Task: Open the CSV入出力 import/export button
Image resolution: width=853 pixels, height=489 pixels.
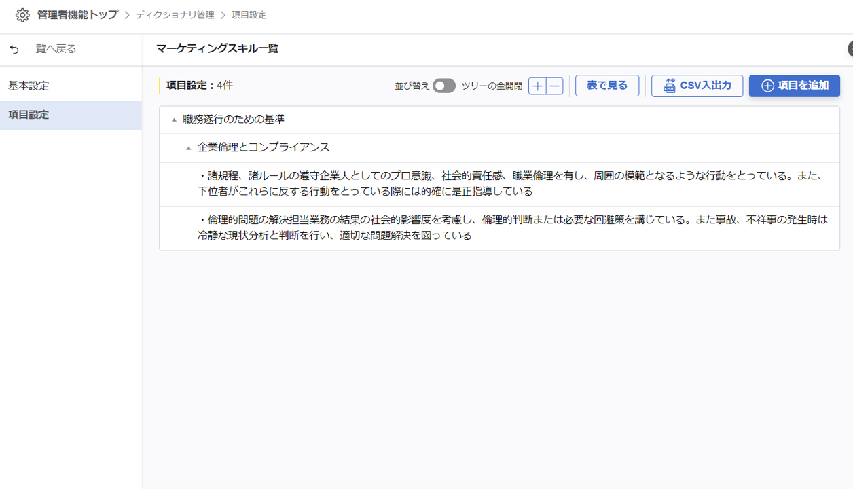Action: point(697,86)
